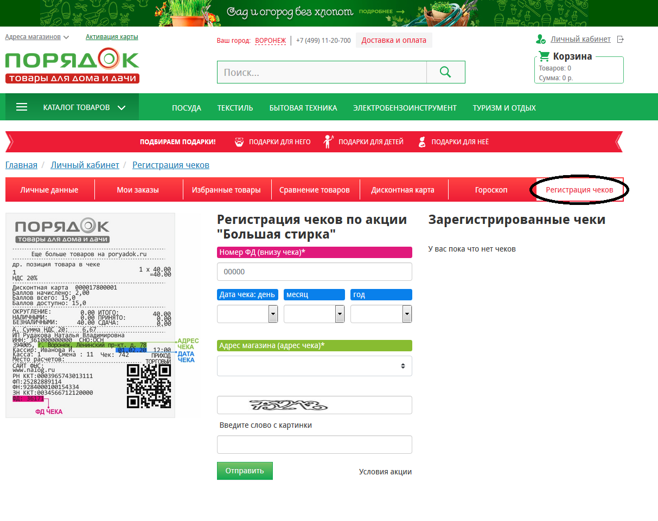Click the user profile icon beside Личный кабинет
The height and width of the screenshot is (521, 658).
click(x=540, y=39)
